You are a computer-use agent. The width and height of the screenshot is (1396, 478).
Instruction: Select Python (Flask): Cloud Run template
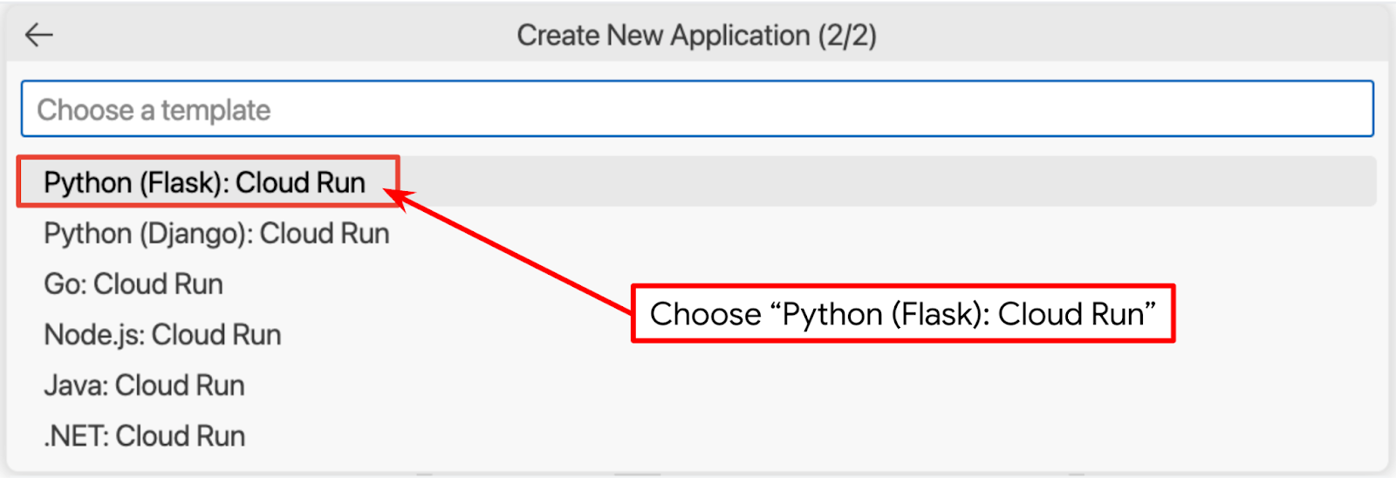click(205, 182)
